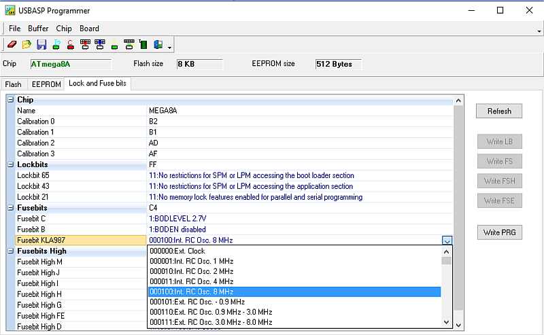The image size is (544, 335).
Task: Click the blue-arrow buffer-to-chip icon
Action: click(99, 44)
